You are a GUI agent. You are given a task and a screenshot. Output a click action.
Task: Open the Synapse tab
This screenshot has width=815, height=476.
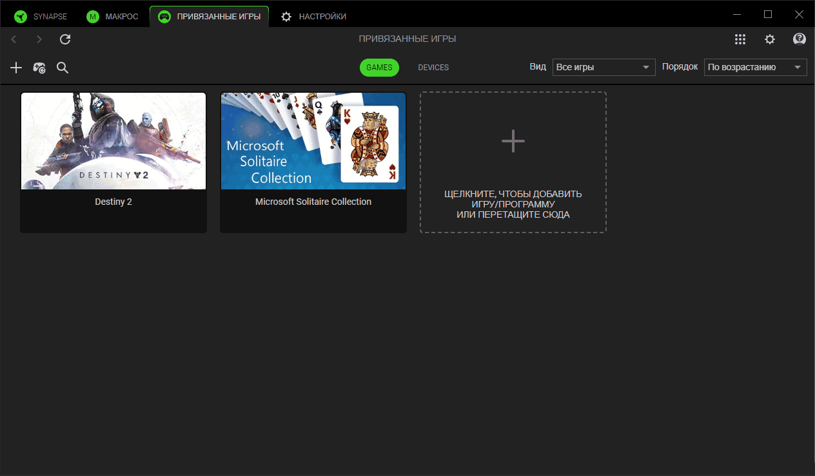pyautogui.click(x=41, y=17)
